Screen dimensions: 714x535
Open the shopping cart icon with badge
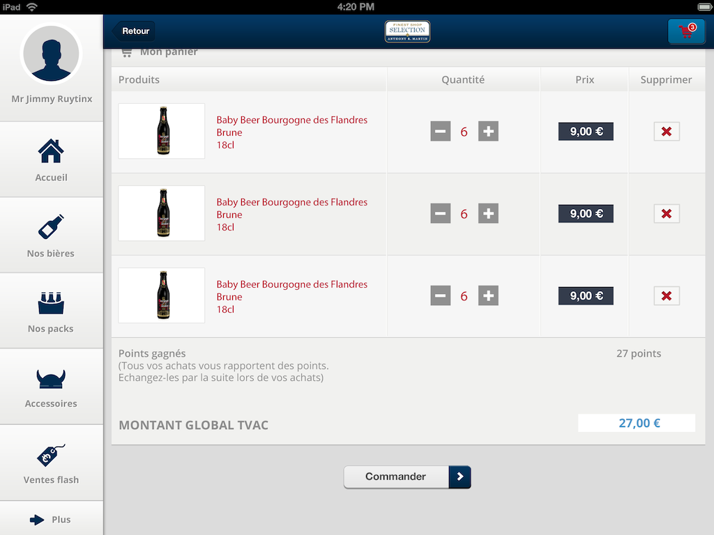point(686,31)
